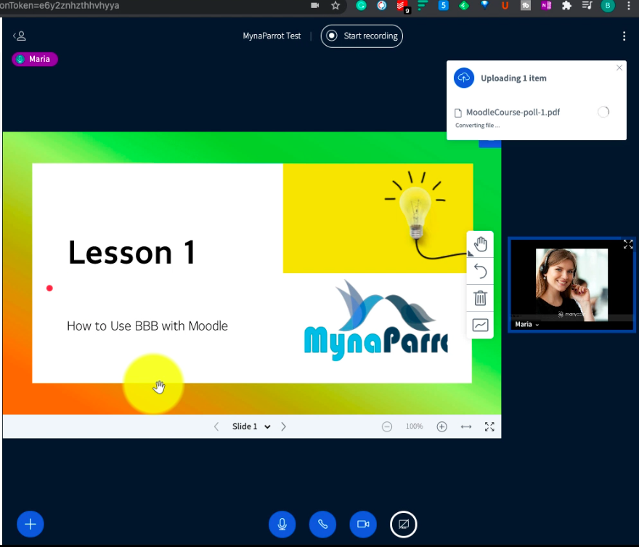Make the presentation fullscreen
The height and width of the screenshot is (547, 639).
[489, 426]
